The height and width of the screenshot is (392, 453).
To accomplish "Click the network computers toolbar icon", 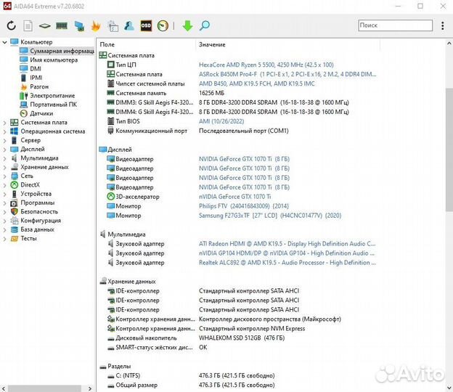I will tap(79, 26).
